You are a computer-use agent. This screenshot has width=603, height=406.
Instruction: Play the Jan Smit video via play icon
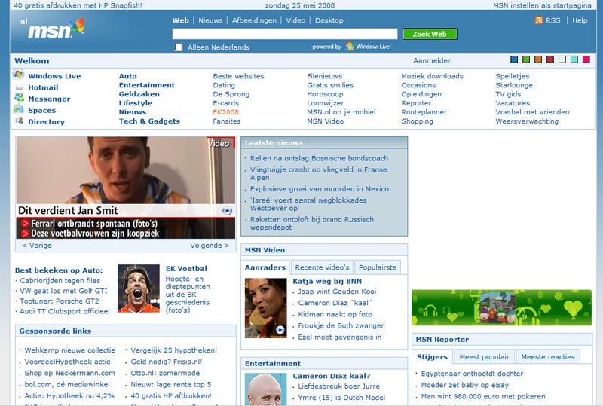pos(228,211)
